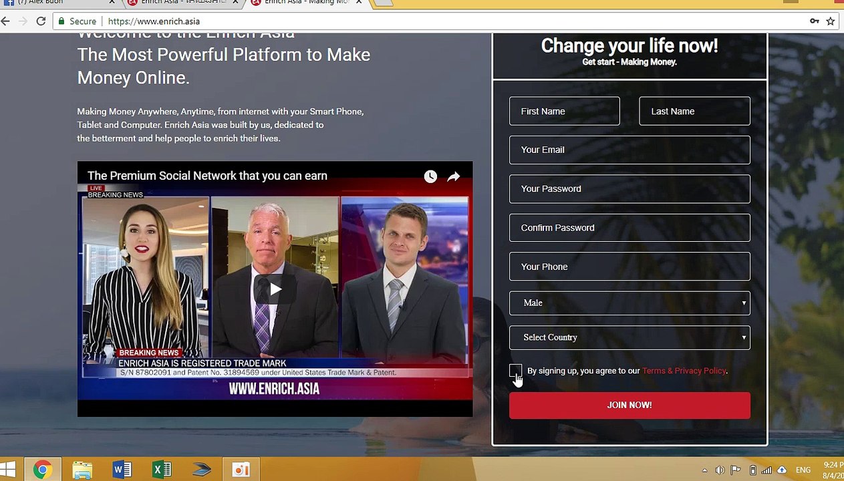Open Microsoft Excel from the taskbar

point(162,470)
